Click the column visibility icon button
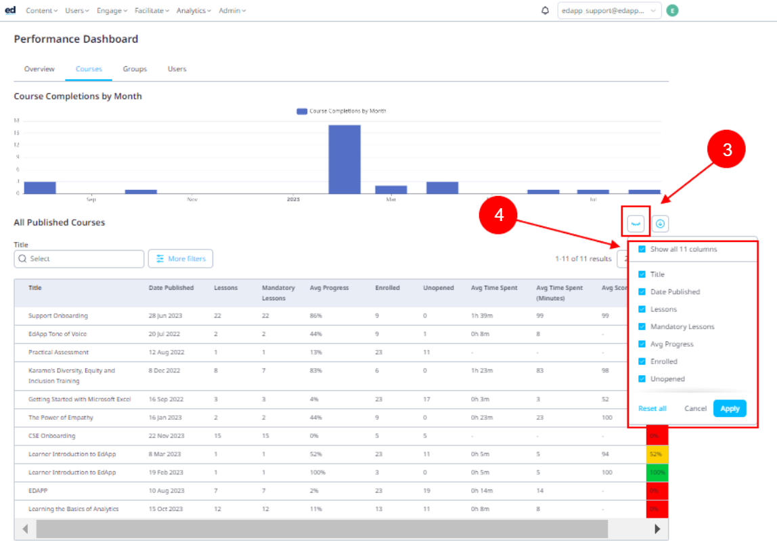This screenshot has height=559, width=777. coord(636,223)
